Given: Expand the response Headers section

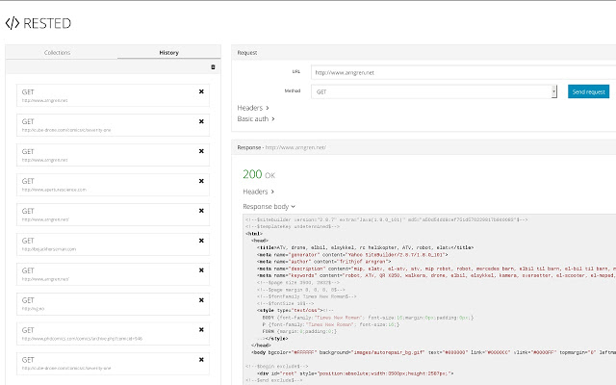Looking at the screenshot, I should (258, 192).
